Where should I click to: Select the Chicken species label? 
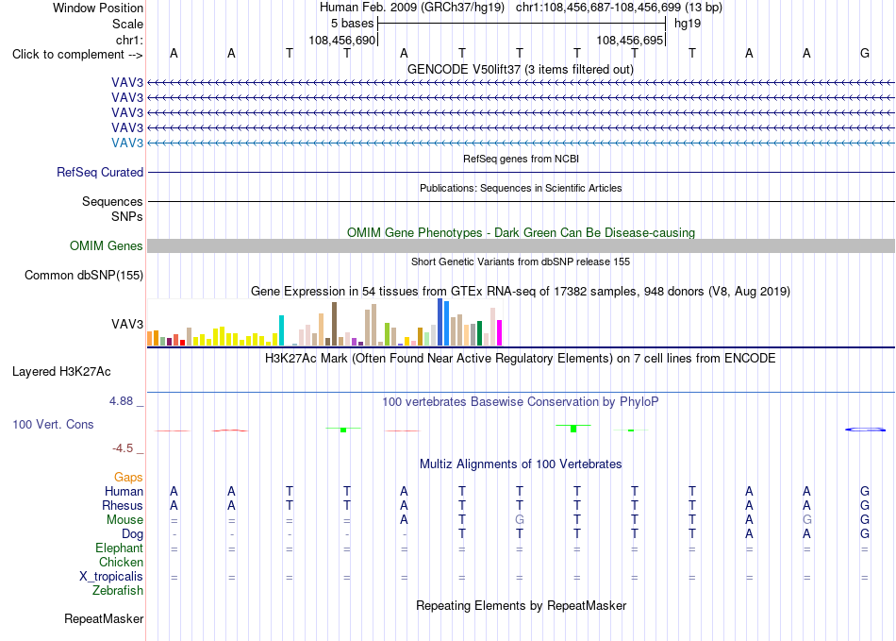click(121, 562)
